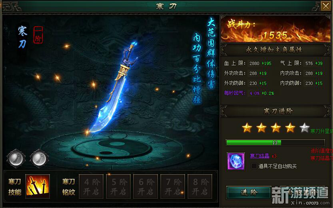Click the 5阶开启 inscription slot
Viewport: 333px width, 208px height.
[x=118, y=186]
